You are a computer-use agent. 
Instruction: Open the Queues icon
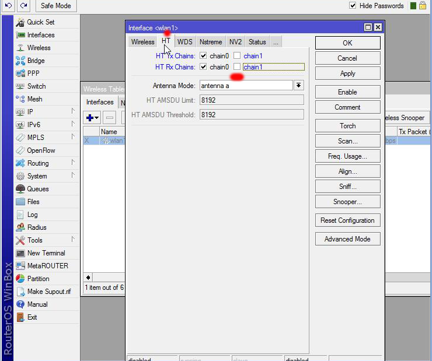click(20, 189)
